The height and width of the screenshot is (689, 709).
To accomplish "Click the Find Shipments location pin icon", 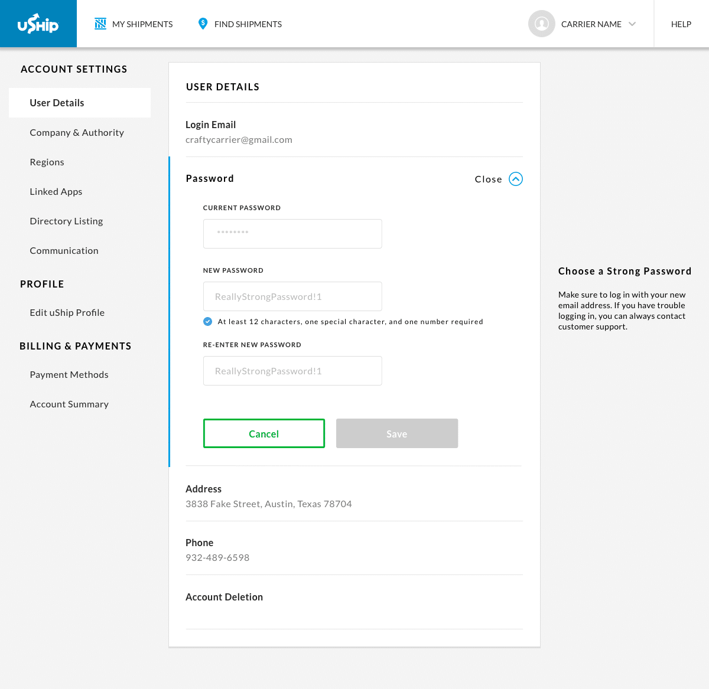I will [x=203, y=24].
